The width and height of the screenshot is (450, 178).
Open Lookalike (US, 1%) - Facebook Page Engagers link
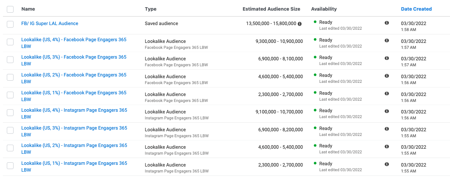tap(73, 93)
